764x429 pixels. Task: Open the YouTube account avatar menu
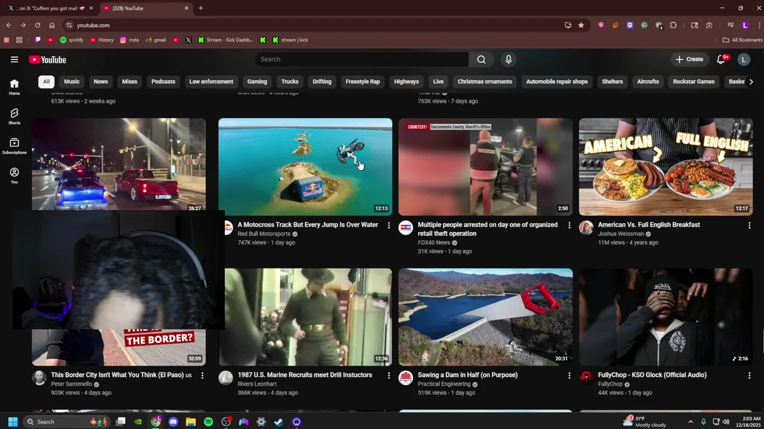point(744,60)
